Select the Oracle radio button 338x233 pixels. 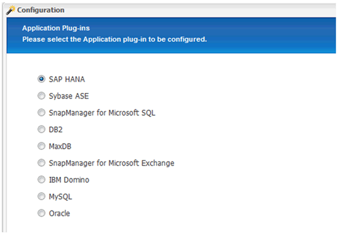[x=41, y=214]
